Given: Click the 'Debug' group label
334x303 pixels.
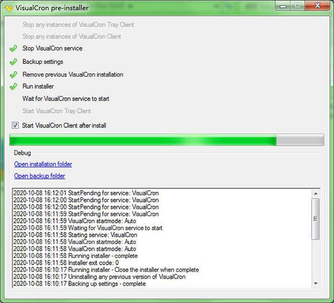Looking at the screenshot, I should [22, 153].
